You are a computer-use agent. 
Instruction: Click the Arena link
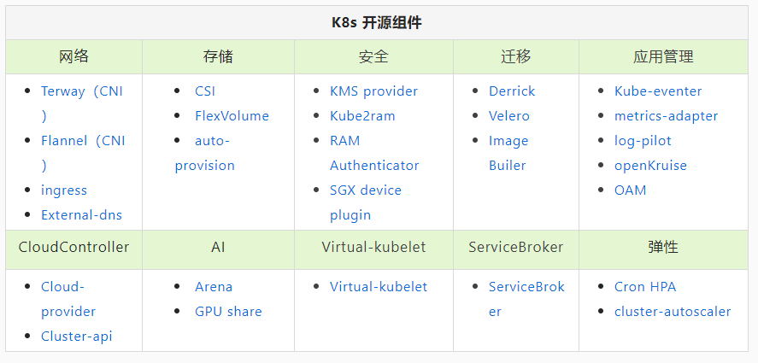214,287
